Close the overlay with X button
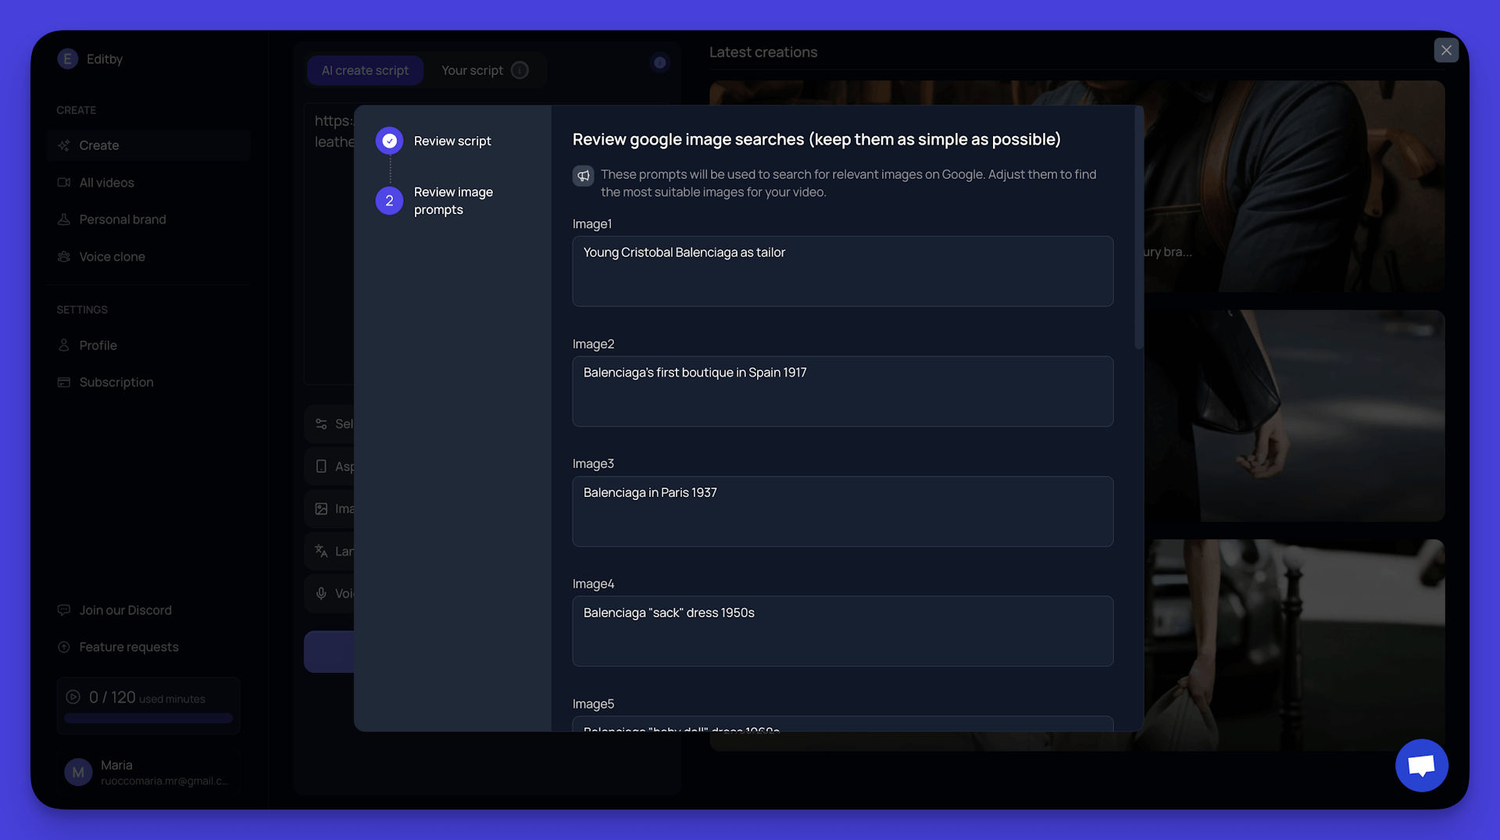This screenshot has width=1500, height=840. (x=1446, y=50)
